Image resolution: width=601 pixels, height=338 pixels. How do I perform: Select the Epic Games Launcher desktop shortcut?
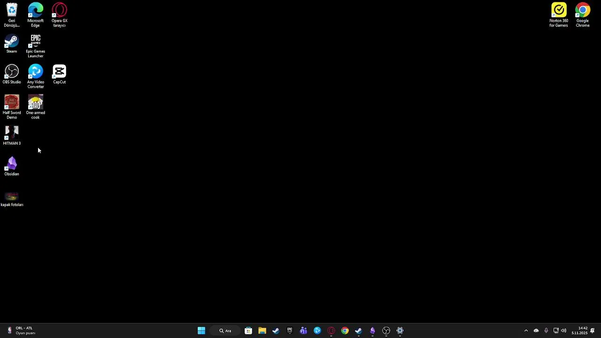point(35,46)
